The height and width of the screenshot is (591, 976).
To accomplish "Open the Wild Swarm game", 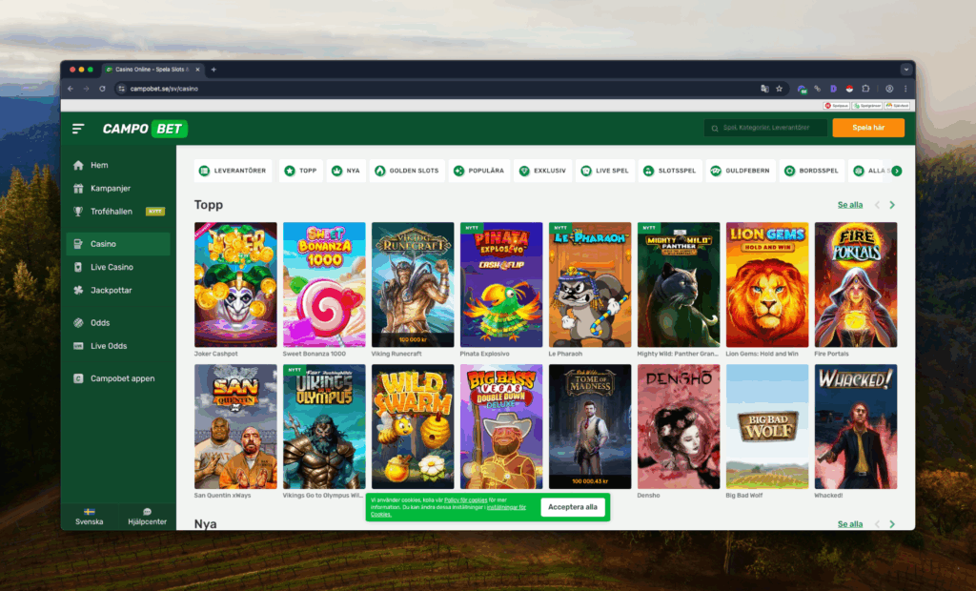I will [413, 427].
